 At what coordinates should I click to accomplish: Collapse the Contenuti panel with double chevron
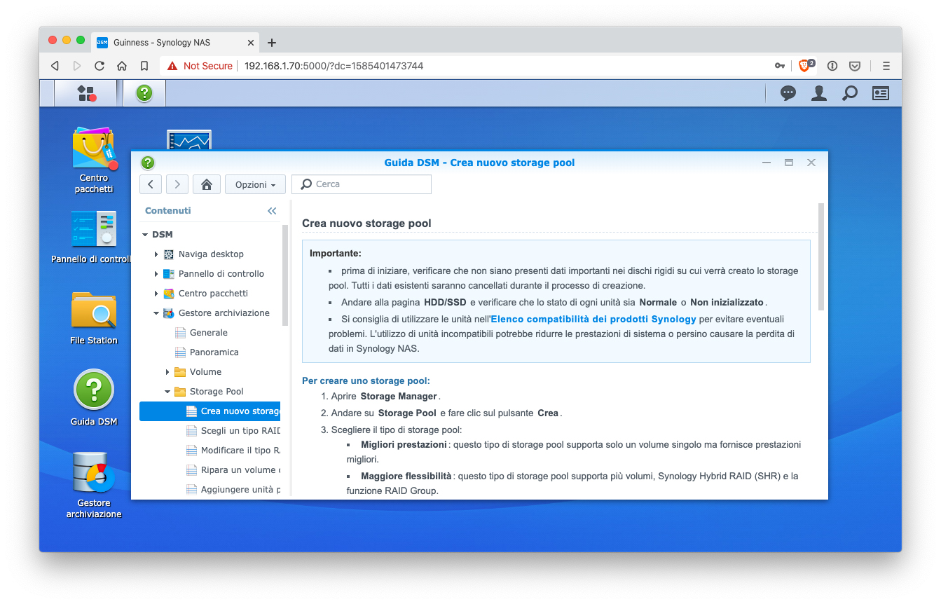pyautogui.click(x=272, y=211)
